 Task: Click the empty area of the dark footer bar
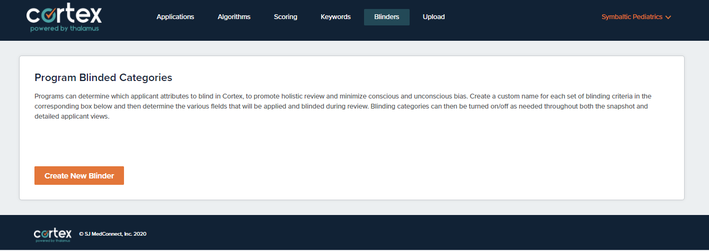click(424, 233)
